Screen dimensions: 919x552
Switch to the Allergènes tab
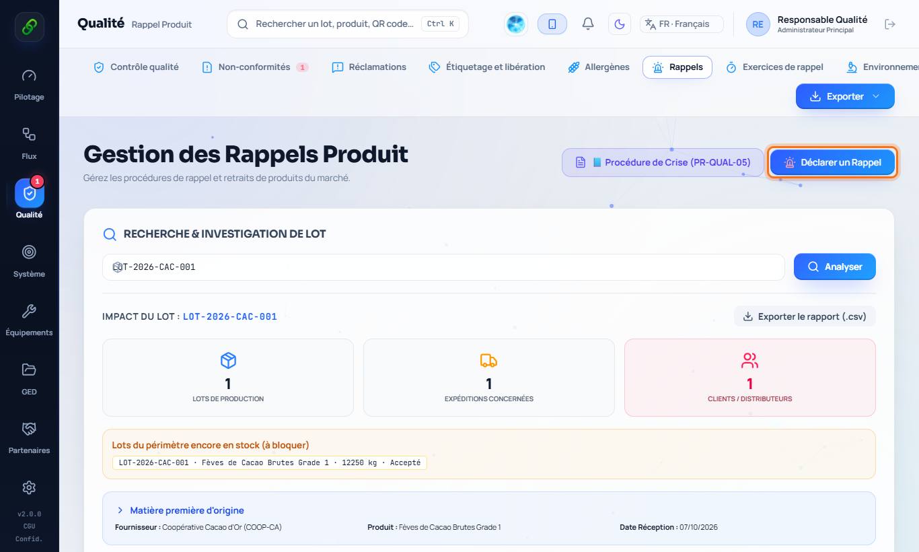pyautogui.click(x=599, y=67)
